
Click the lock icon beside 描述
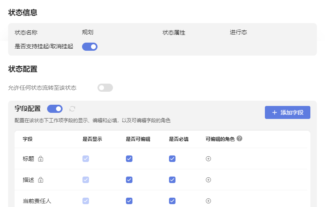click(41, 180)
